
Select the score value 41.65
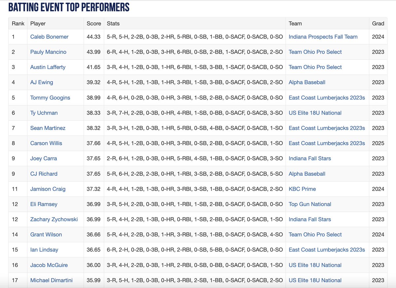pos(94,67)
